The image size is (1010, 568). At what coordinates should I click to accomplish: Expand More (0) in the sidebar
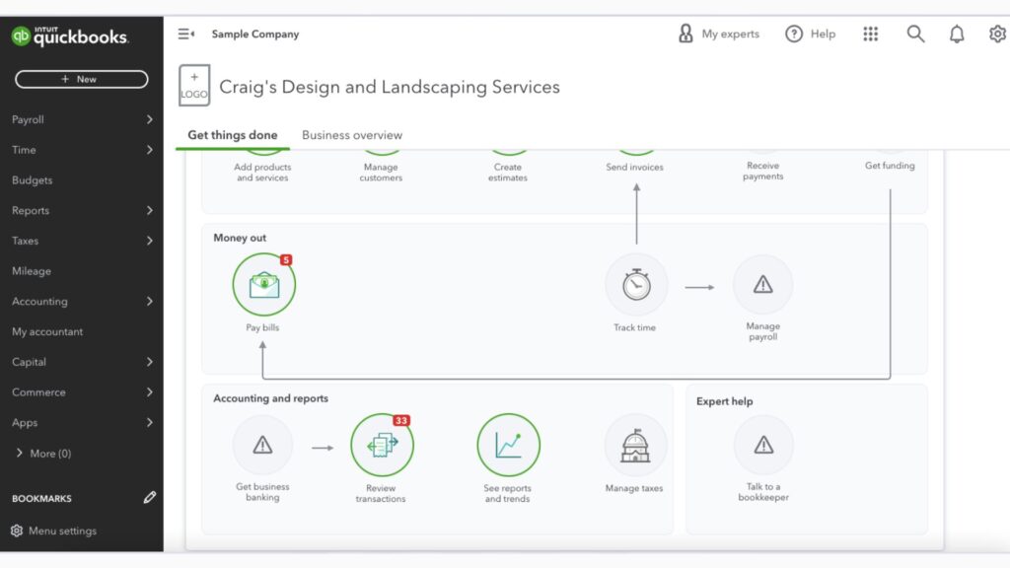tap(43, 454)
